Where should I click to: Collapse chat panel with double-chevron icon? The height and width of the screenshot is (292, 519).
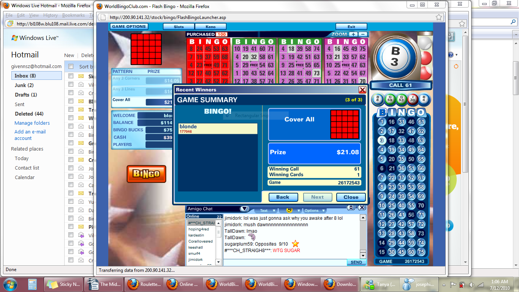pyautogui.click(x=351, y=208)
